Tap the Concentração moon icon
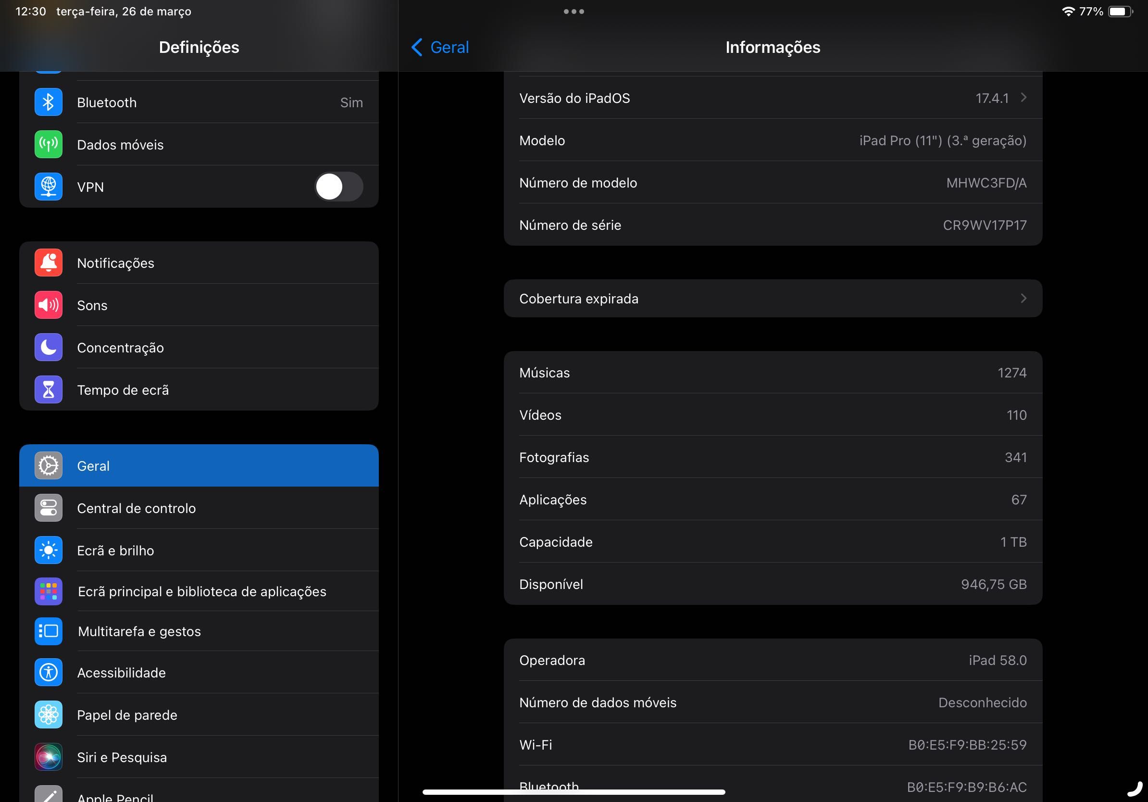Screen dimensions: 1148x802 click(49, 347)
